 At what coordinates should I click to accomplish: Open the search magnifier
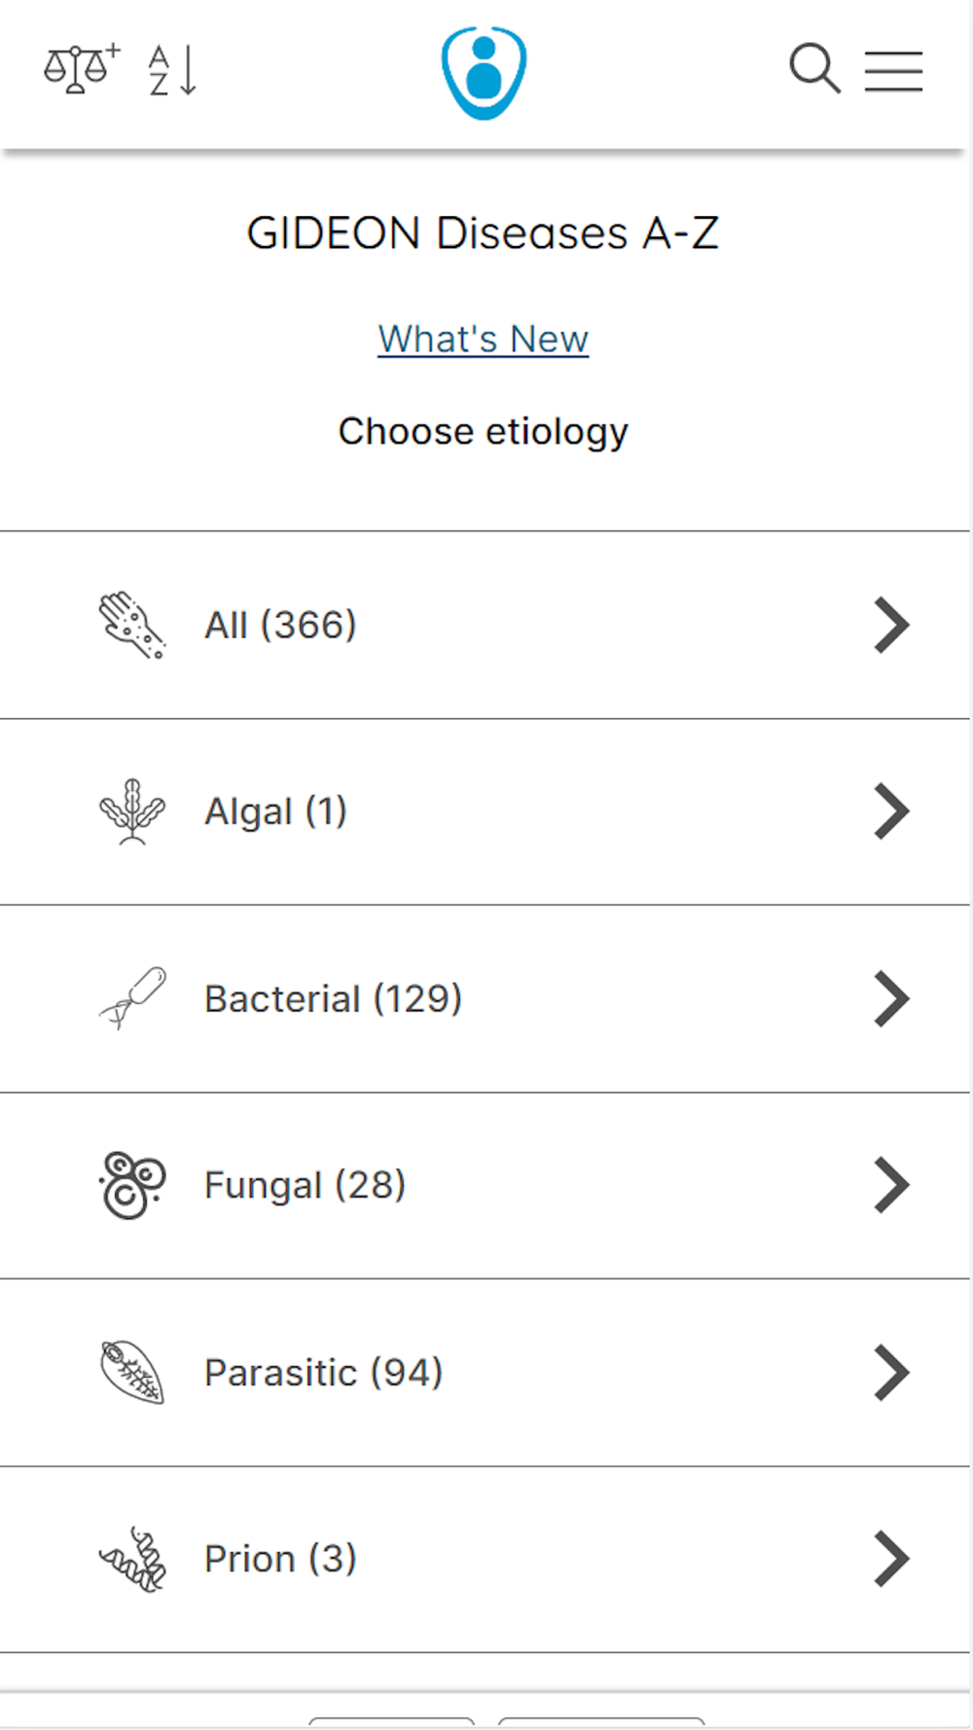coord(813,69)
